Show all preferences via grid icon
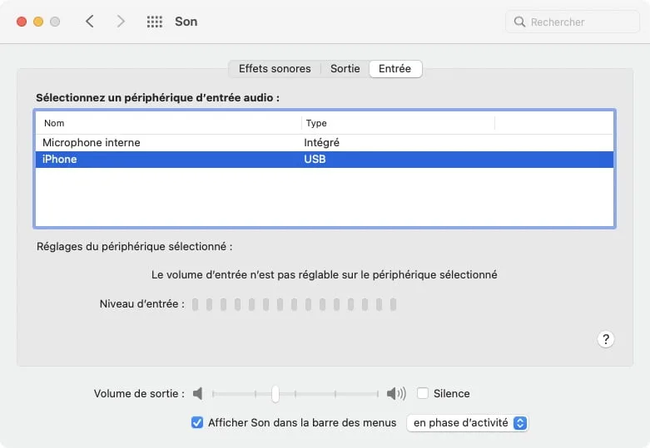 155,22
